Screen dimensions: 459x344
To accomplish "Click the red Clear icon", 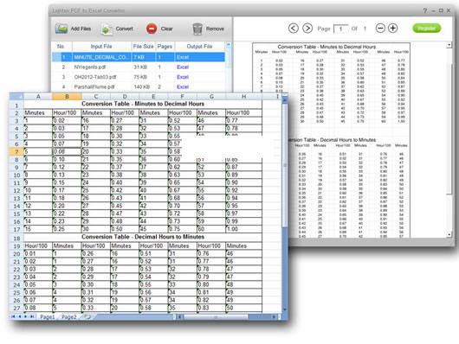I will click(152, 29).
